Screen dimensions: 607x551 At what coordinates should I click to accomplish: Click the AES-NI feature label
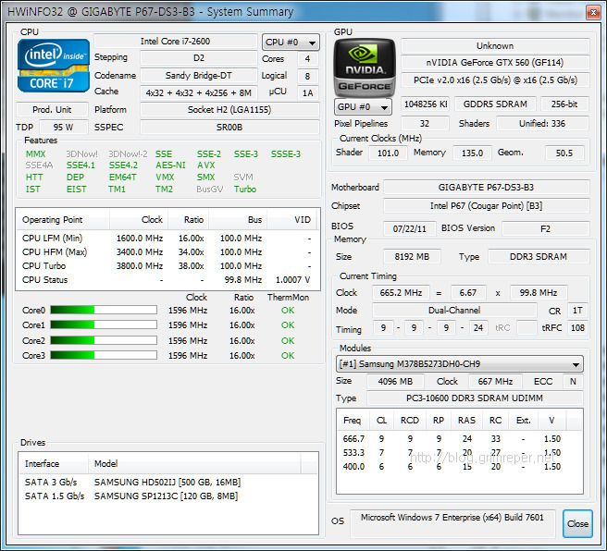[x=170, y=165]
